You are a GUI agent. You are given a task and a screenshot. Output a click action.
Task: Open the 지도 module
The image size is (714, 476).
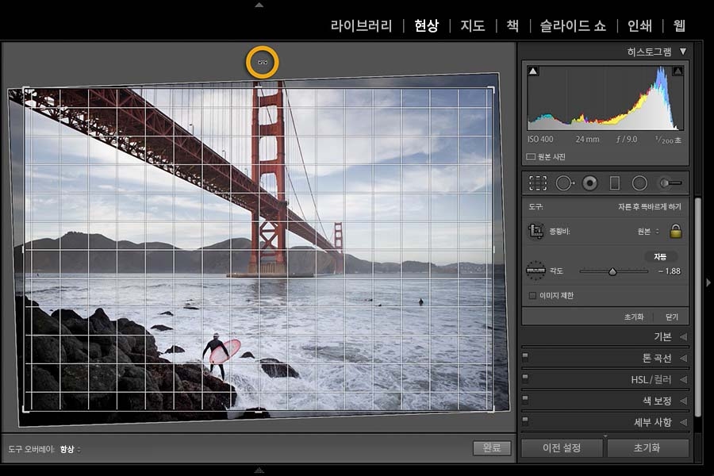point(472,25)
